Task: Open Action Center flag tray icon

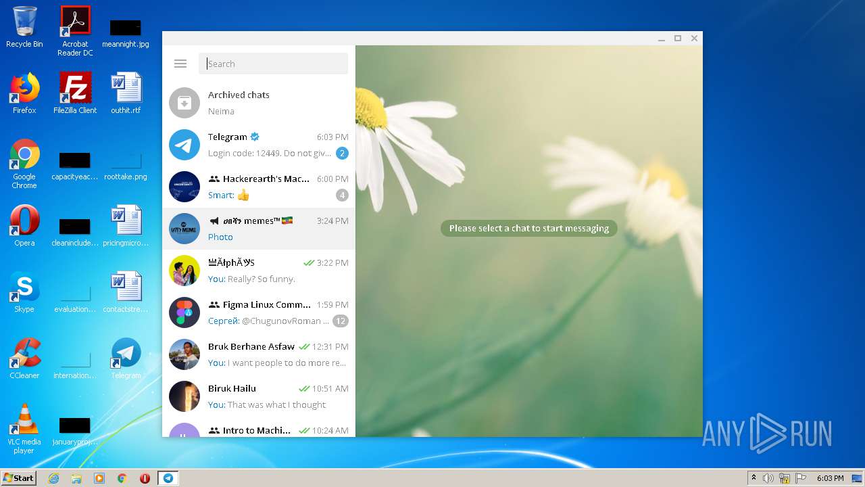Action: (801, 478)
